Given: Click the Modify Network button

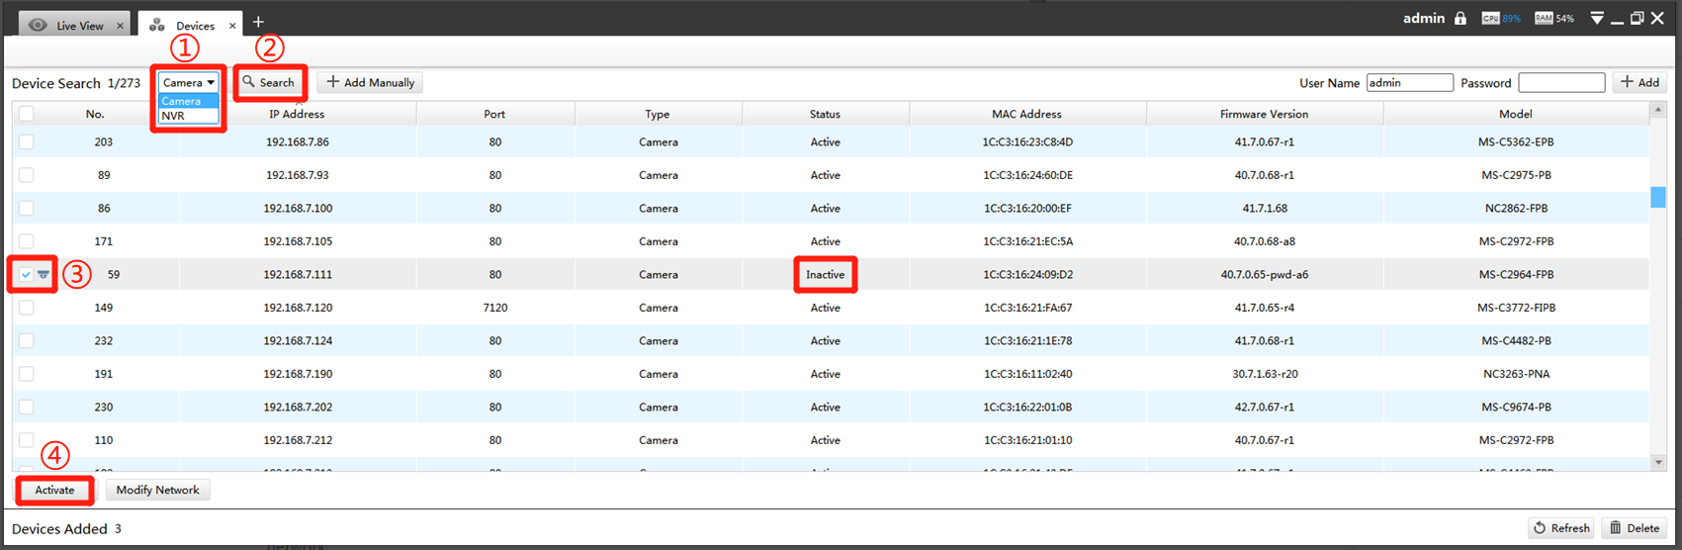Looking at the screenshot, I should coord(157,490).
